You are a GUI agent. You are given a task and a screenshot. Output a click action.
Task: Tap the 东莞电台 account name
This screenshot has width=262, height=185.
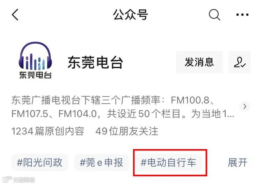[x=95, y=62]
